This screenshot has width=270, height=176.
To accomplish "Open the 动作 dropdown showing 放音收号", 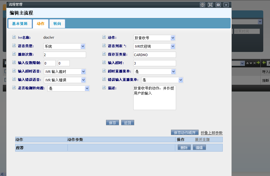I will click(x=154, y=38).
